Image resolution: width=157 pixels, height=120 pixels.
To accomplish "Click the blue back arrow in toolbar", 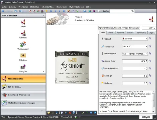I will [x=3, y=11].
